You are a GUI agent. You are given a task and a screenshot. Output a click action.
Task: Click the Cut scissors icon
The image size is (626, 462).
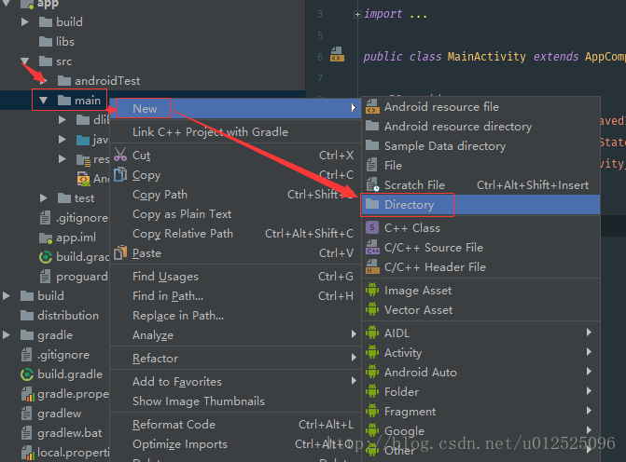coord(119,156)
